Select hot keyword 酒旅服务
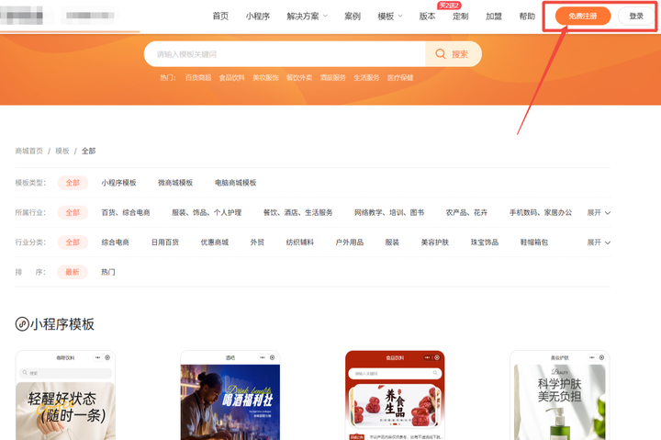 point(332,78)
